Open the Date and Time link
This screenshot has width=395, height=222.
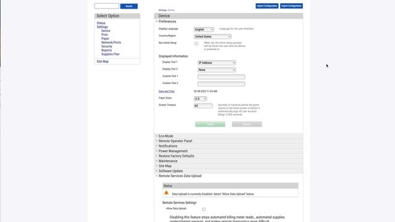(167, 91)
